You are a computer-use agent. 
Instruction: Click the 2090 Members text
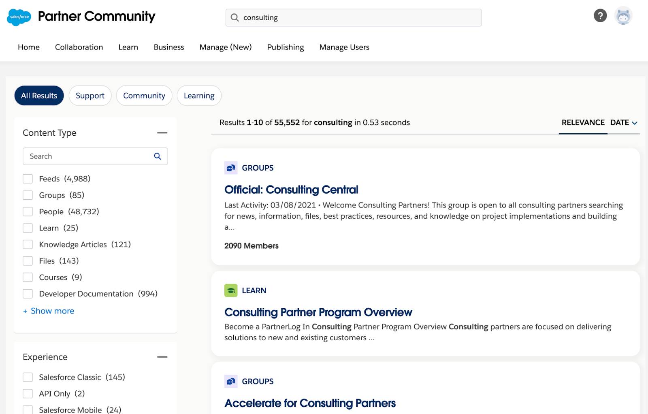[252, 246]
